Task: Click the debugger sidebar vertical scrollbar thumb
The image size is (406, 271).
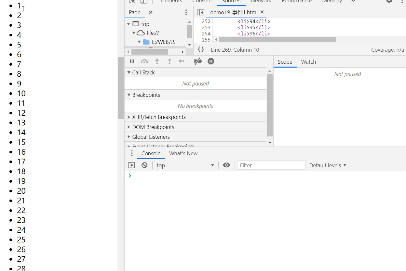Action: 270,105
